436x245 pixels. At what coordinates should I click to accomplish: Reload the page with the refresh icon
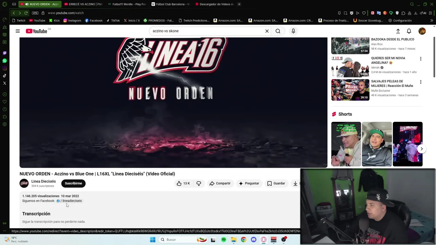click(26, 13)
